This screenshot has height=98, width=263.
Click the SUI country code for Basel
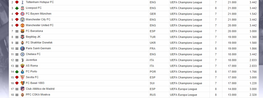tap(152, 83)
